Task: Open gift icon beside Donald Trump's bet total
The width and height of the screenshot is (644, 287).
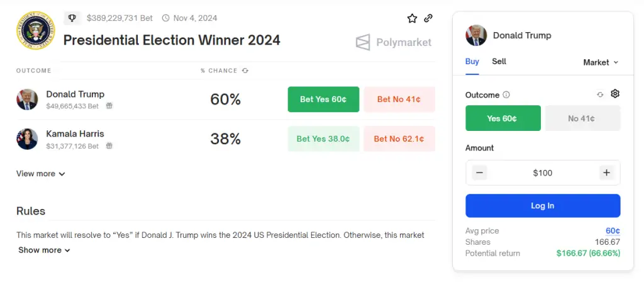Action: pyautogui.click(x=109, y=106)
